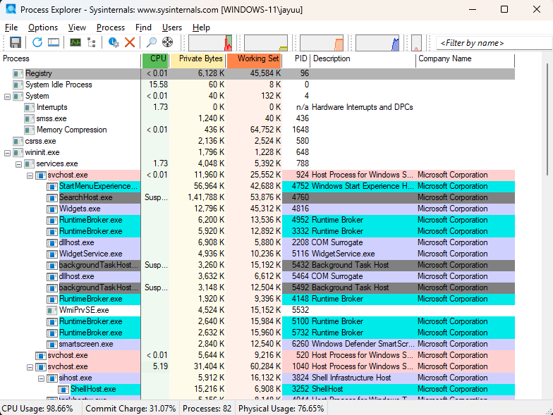The height and width of the screenshot is (415, 553).
Task: Open the CPU usage mini graph
Action: [210, 42]
